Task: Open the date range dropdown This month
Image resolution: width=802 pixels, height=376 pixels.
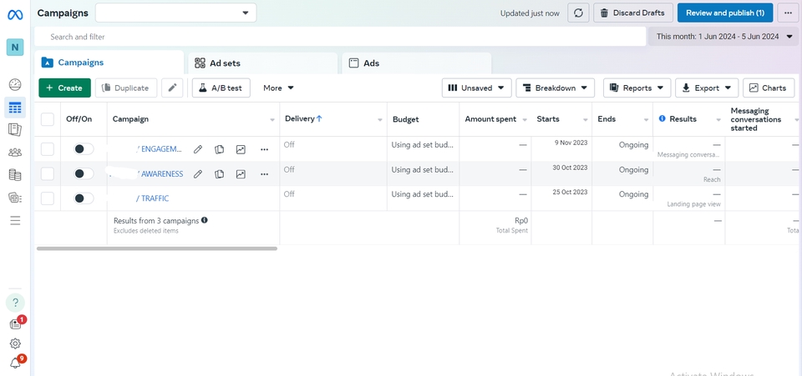Action: pyautogui.click(x=723, y=36)
